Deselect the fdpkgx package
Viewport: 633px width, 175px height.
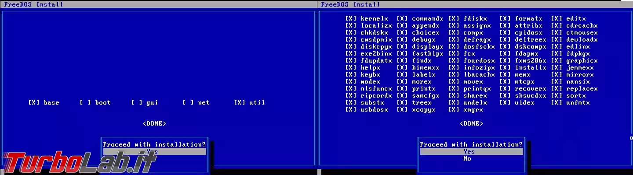coord(557,54)
